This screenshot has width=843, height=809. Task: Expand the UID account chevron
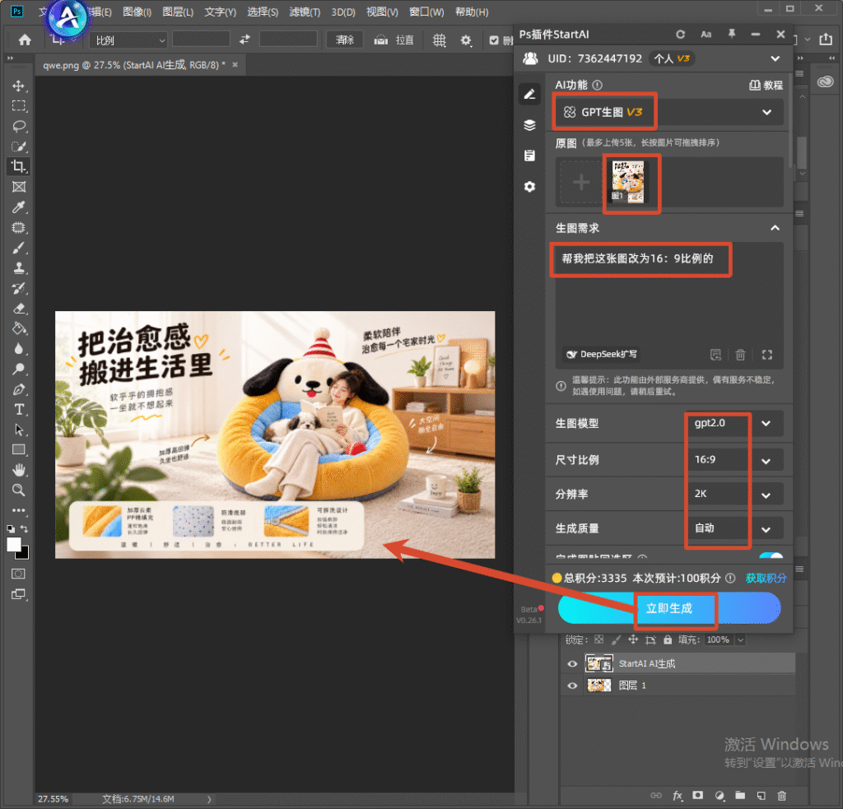(x=775, y=58)
